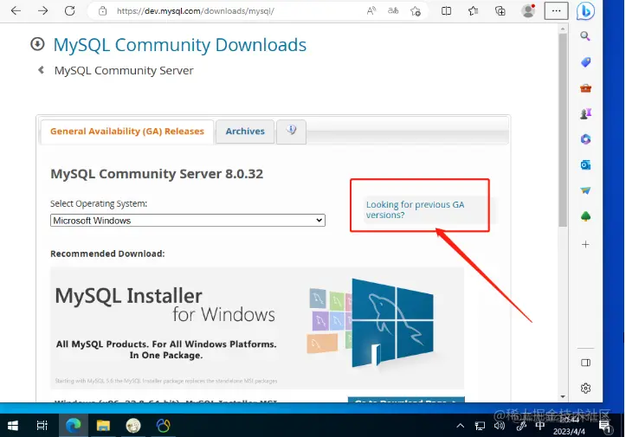This screenshot has height=437, width=626.
Task: Click the browser forward arrow
Action: point(42,10)
